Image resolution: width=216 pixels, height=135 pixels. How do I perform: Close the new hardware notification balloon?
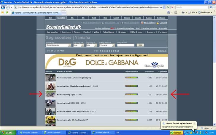[194, 123]
